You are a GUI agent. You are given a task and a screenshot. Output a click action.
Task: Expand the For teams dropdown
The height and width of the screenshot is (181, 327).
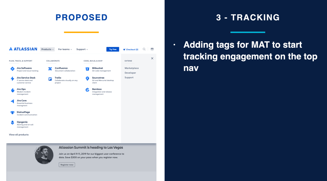[x=65, y=49]
